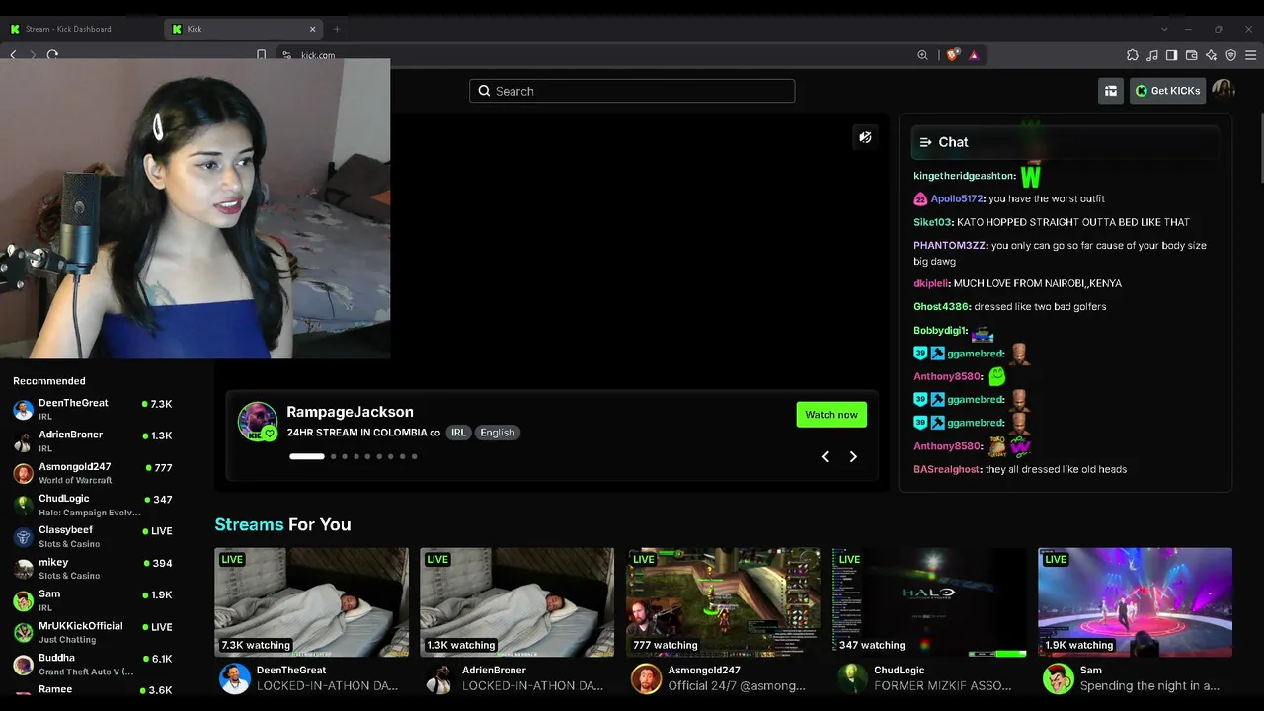Open the user profile avatar menu
Screen dimensions: 1264x711
(x=1224, y=91)
